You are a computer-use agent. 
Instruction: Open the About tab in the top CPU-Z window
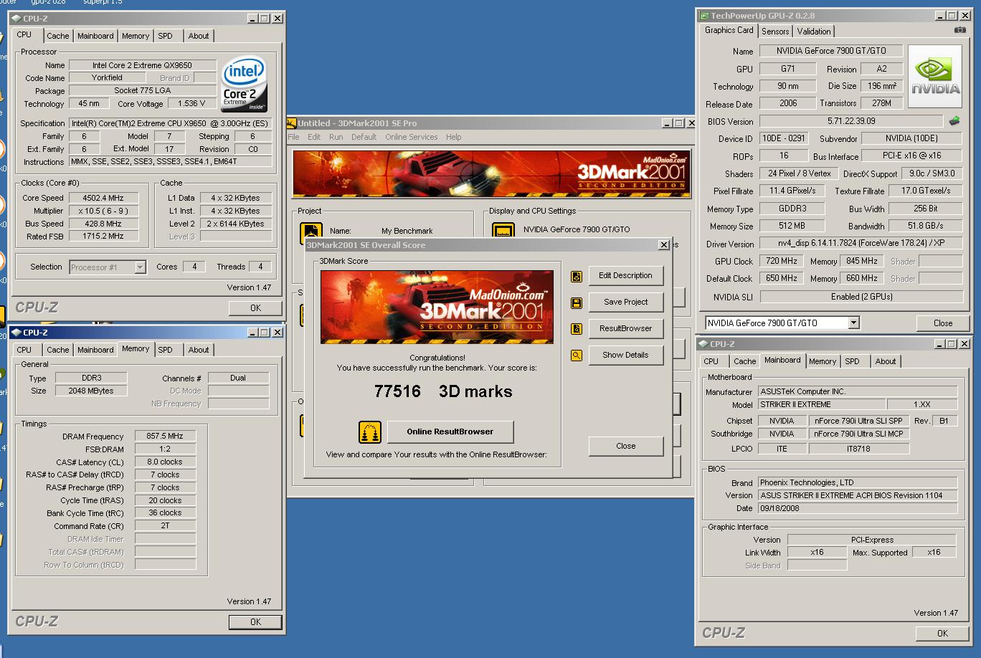[199, 36]
